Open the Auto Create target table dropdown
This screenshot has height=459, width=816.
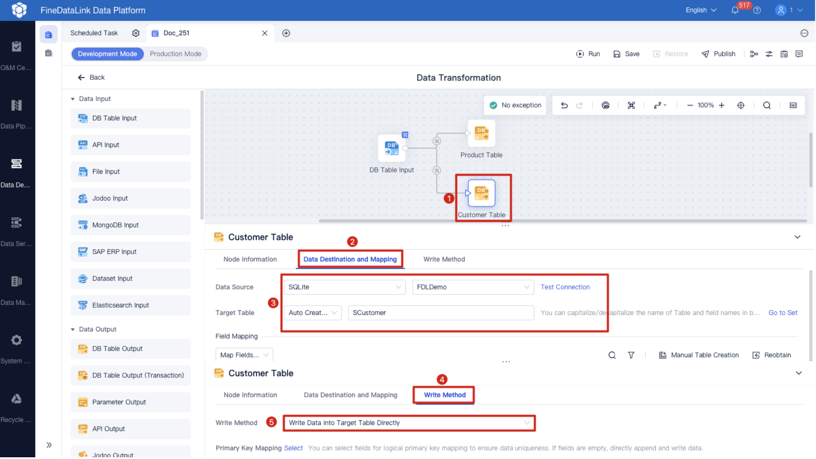(312, 313)
